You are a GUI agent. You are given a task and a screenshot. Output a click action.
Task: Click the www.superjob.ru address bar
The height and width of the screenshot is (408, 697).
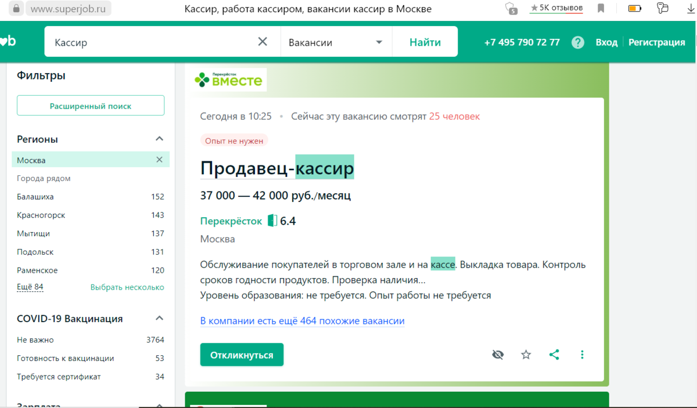69,9
